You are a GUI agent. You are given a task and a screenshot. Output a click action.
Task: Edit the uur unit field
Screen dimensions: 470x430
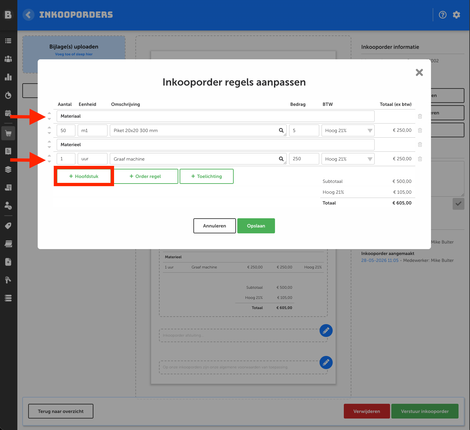(x=92, y=159)
